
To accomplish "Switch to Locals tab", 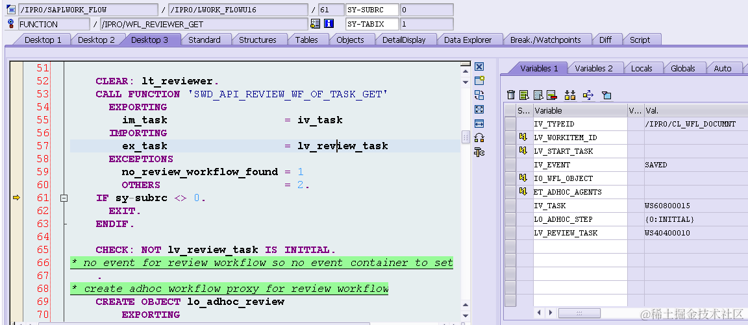I will click(x=642, y=68).
